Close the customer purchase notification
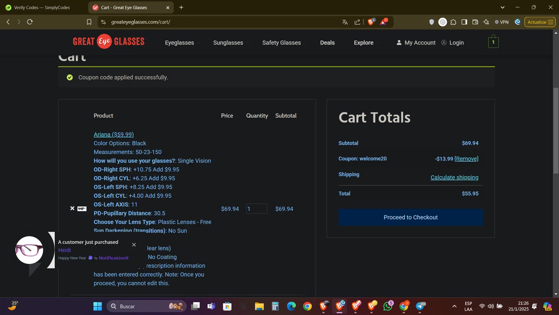The width and height of the screenshot is (559, 315). click(x=134, y=245)
